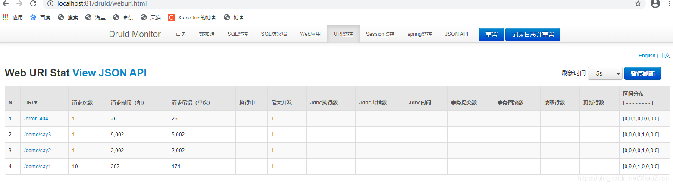This screenshot has height=186, width=673.
Task: Open the /demo/say2 URI link
Action: click(x=38, y=151)
